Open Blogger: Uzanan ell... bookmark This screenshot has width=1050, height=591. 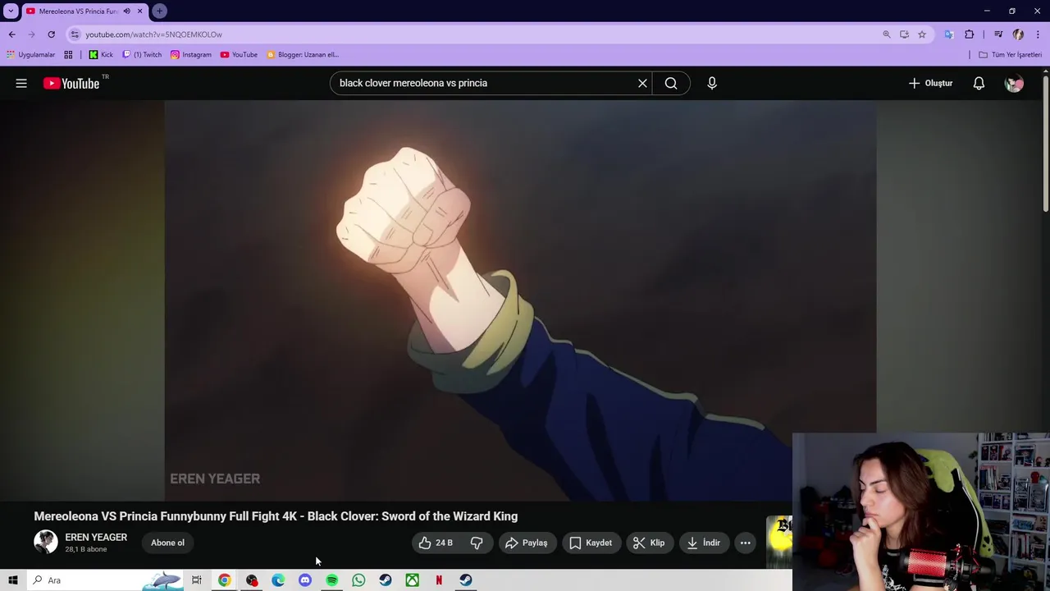tap(303, 55)
